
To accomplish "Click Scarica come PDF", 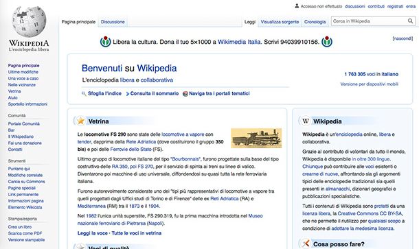I will point(25,233).
